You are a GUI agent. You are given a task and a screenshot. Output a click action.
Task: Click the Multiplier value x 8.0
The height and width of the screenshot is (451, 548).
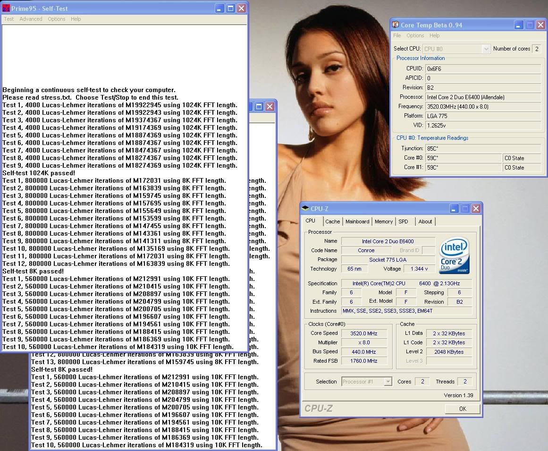[x=364, y=342]
